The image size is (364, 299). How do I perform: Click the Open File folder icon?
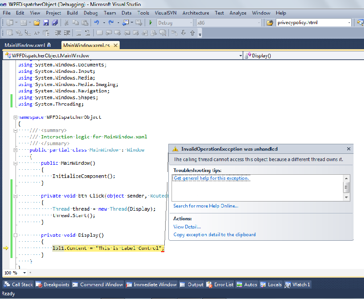[37, 23]
